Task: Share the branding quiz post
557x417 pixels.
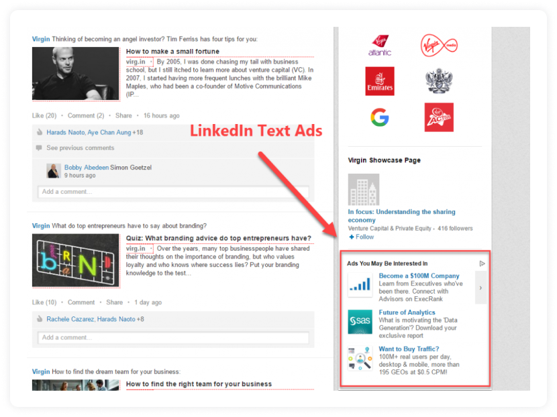Action: [114, 302]
